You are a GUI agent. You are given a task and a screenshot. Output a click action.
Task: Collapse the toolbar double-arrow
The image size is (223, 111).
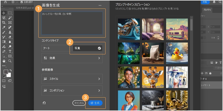click(2, 7)
